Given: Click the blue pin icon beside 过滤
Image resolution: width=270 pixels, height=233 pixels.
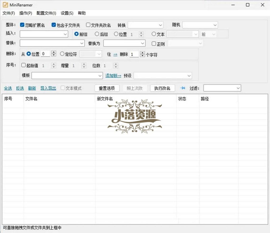Looking at the screenshot, I should (x=183, y=88).
